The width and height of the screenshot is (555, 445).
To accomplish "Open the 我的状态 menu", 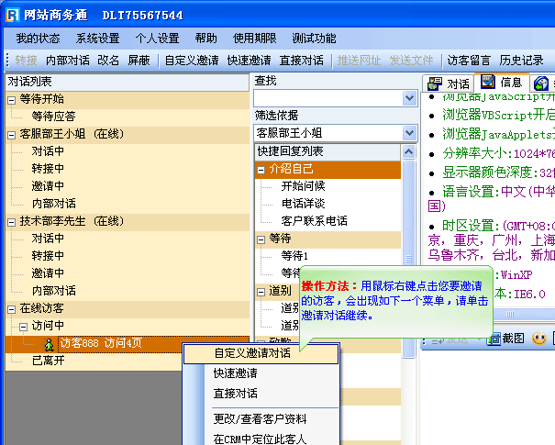I will 38,39.
